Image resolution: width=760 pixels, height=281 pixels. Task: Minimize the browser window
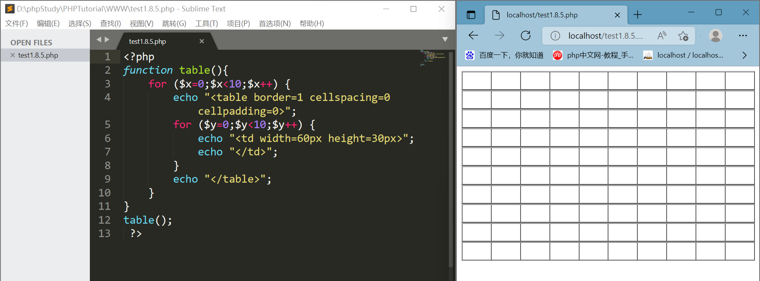[691, 12]
